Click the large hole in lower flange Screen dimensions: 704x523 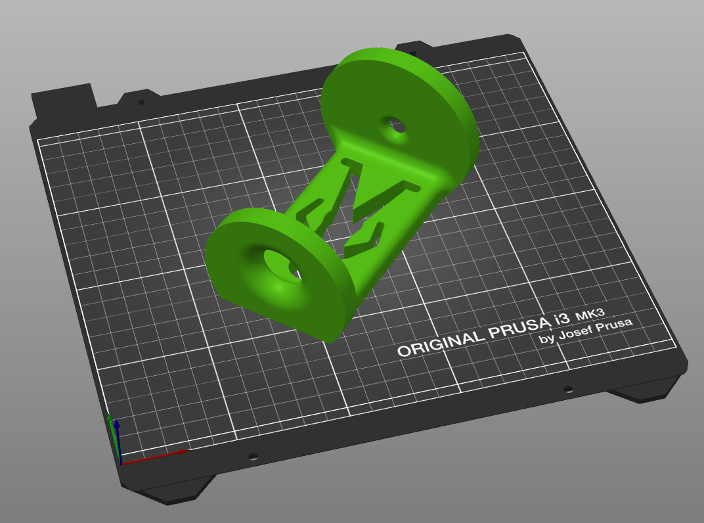(282, 266)
